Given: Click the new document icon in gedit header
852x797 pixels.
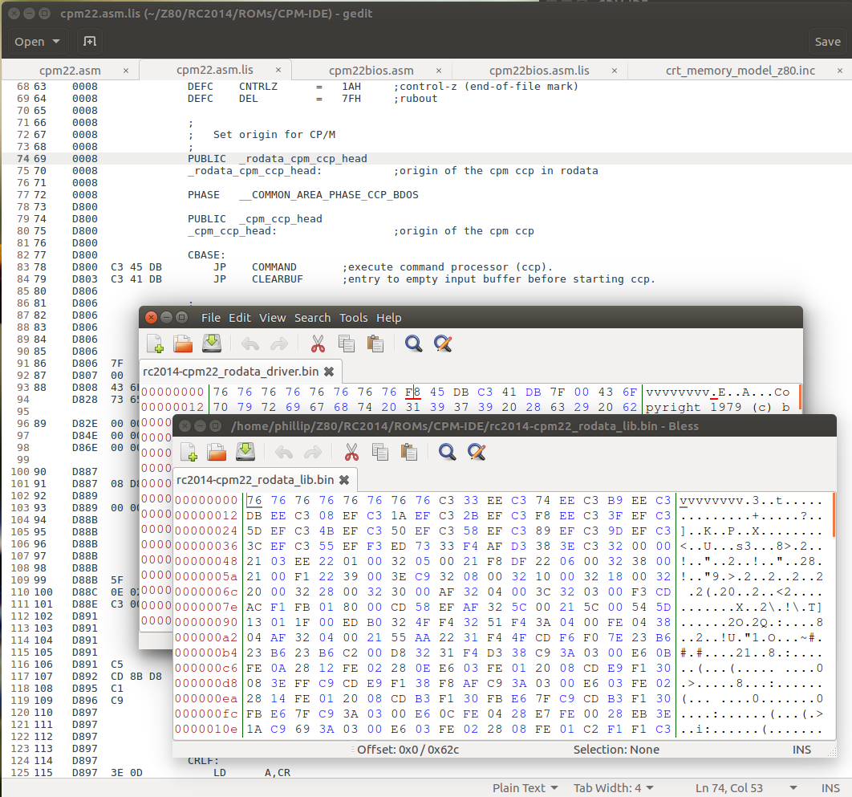Looking at the screenshot, I should (x=90, y=41).
